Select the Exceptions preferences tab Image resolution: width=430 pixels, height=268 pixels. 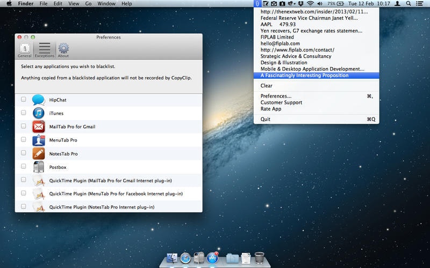(45, 50)
